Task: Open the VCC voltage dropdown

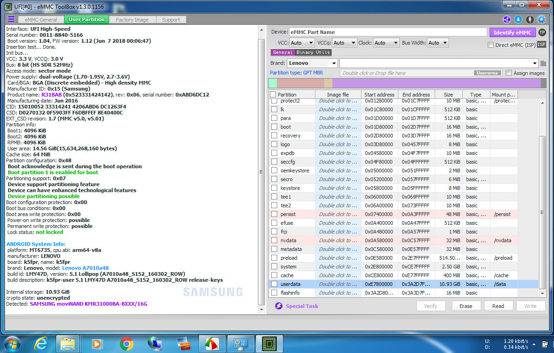Action: coord(302,43)
